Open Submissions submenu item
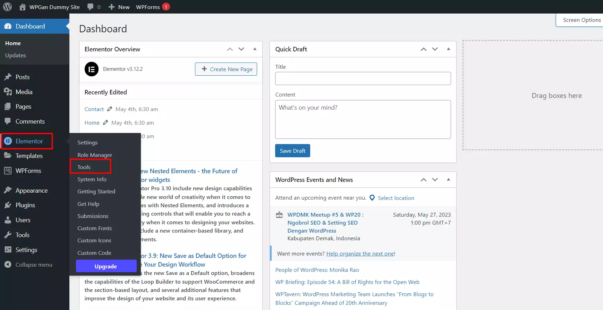Screen dimensions: 603x310 tap(93, 216)
